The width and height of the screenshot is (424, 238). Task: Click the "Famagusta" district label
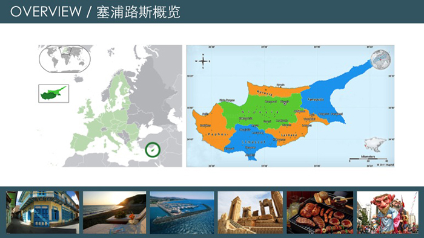(316, 100)
